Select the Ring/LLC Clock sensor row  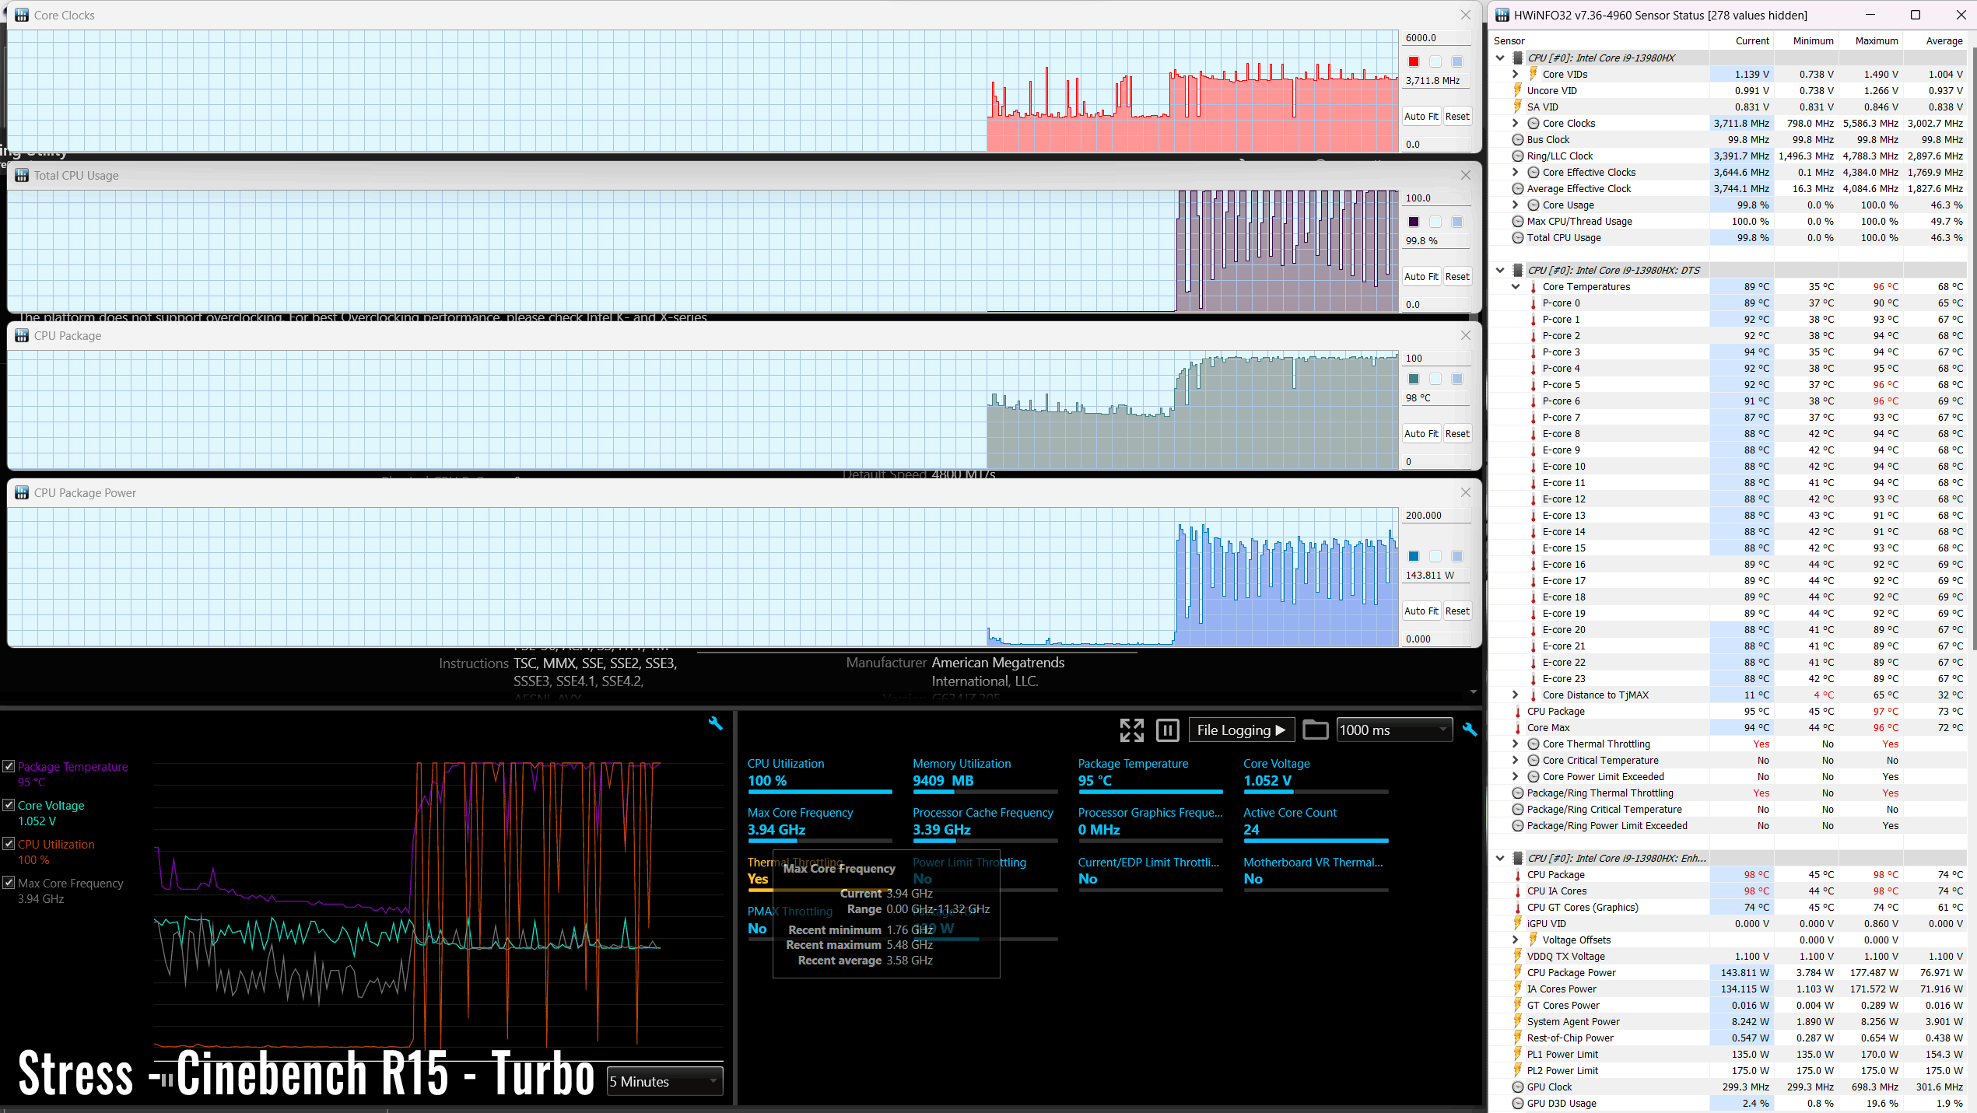pos(1730,156)
